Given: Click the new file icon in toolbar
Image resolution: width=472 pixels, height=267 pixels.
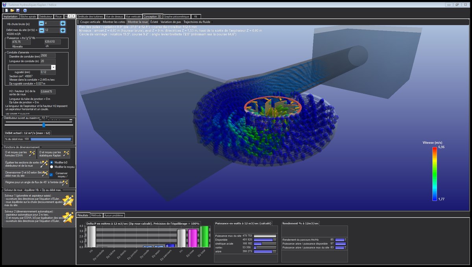Looking at the screenshot, I should pos(6,10).
